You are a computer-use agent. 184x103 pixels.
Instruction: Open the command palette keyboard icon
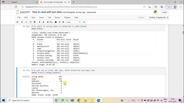coord(84,22)
